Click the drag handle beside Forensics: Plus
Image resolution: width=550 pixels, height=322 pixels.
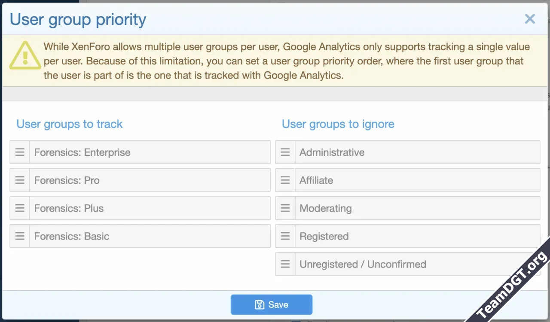[x=20, y=208]
